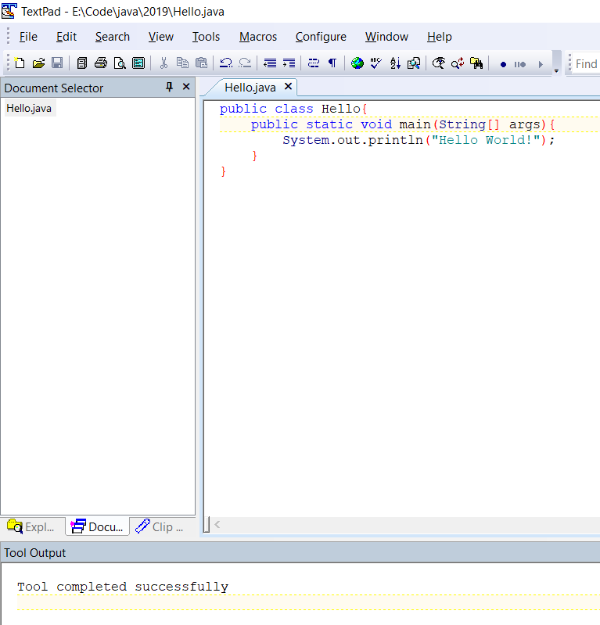Switch to the Clip Library tab
Viewport: 600px width, 625px height.
(x=160, y=527)
